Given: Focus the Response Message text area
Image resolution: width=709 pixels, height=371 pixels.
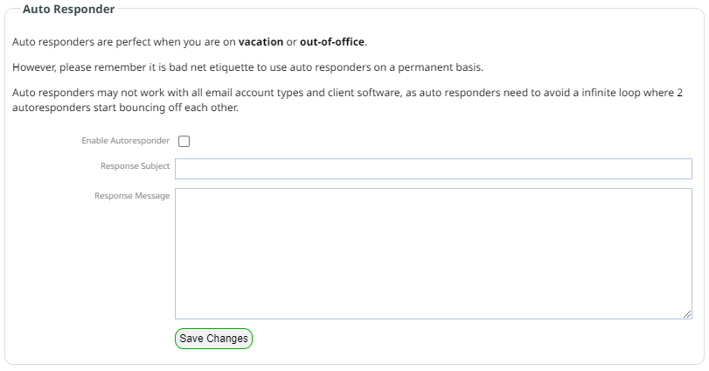Looking at the screenshot, I should click(433, 254).
